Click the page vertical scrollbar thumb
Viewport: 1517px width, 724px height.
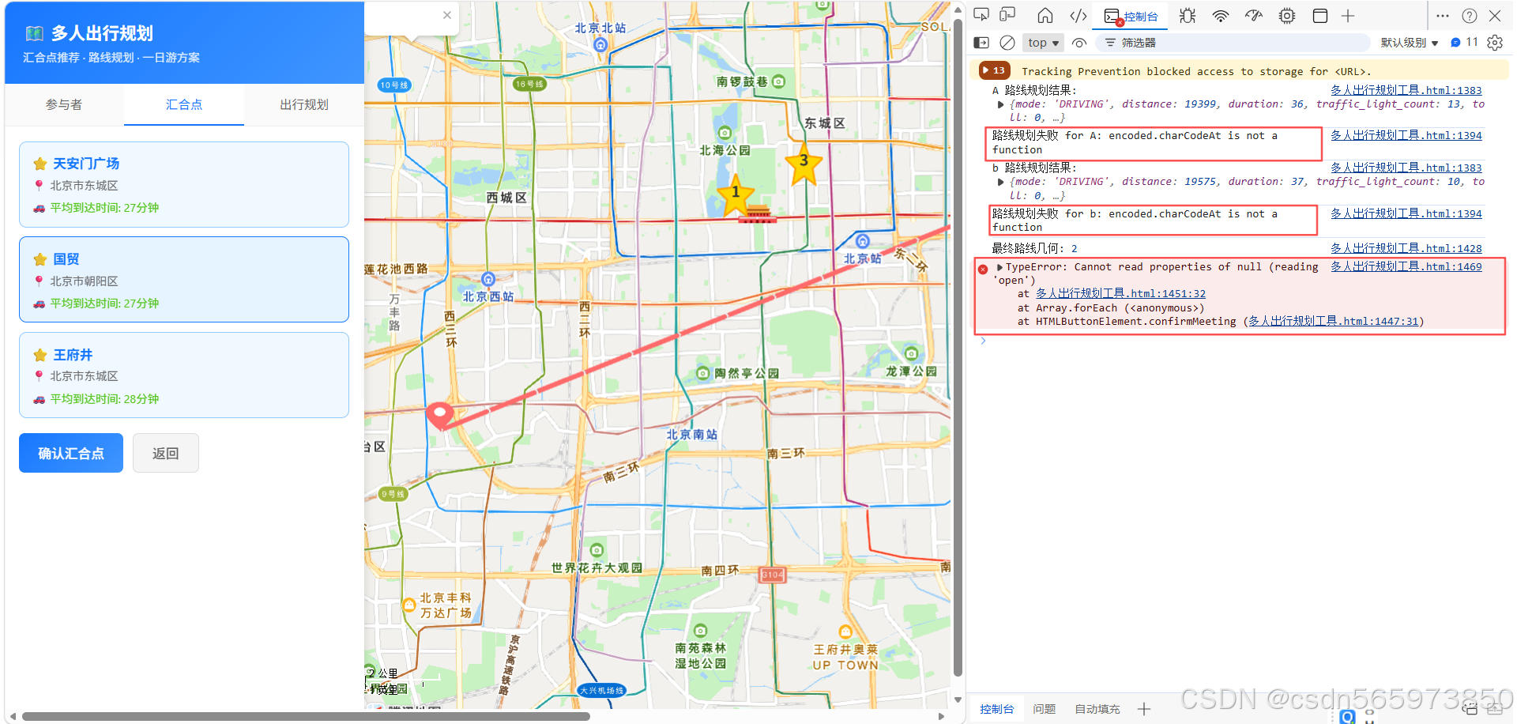point(958,346)
